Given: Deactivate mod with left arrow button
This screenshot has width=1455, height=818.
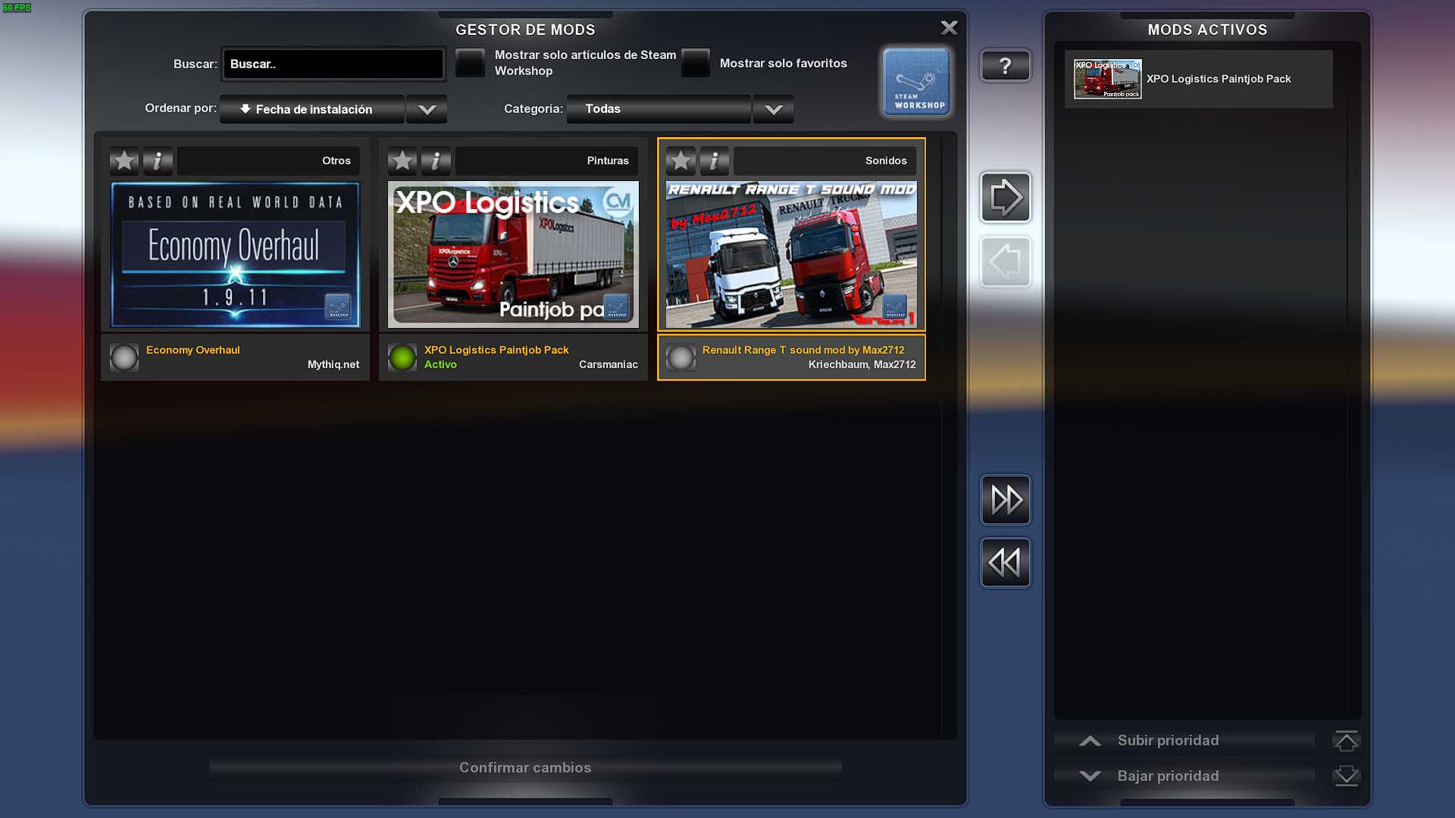Looking at the screenshot, I should pos(1005,262).
